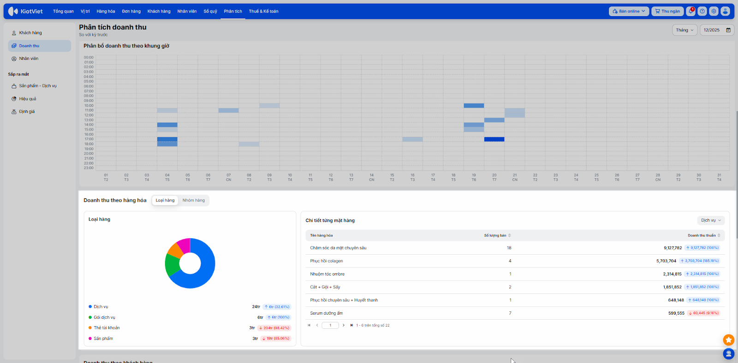738x363 pixels.
Task: Click the help question mark icon
Action: (x=702, y=11)
